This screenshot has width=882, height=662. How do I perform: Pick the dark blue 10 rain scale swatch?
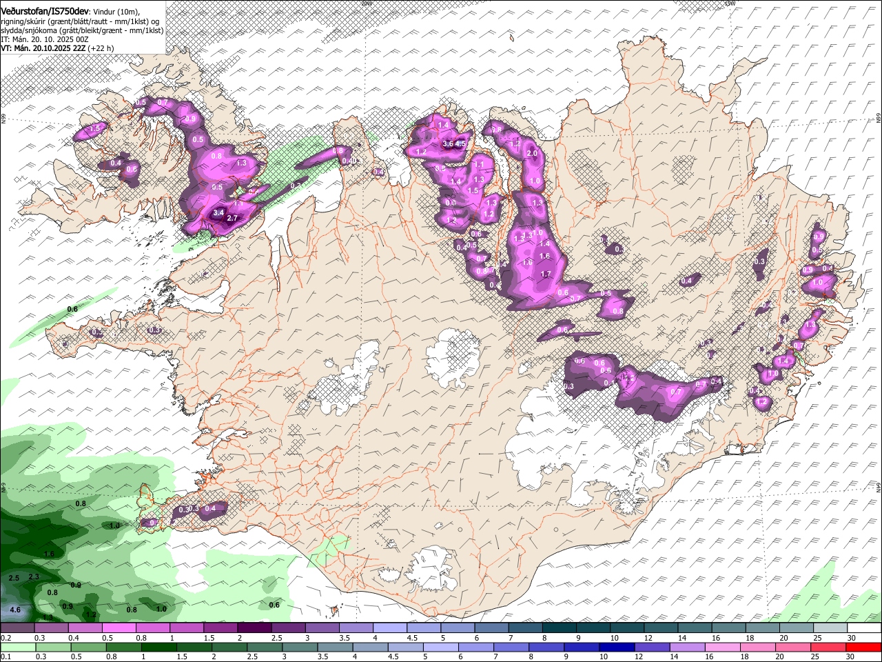616,647
